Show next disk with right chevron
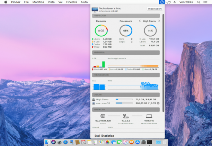 pos(159,21)
